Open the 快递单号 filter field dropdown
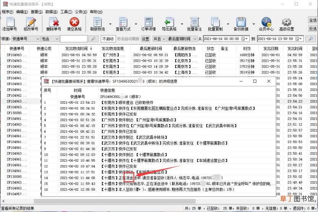Image resolution: width=318 pixels, height=212 pixels. 26,39
